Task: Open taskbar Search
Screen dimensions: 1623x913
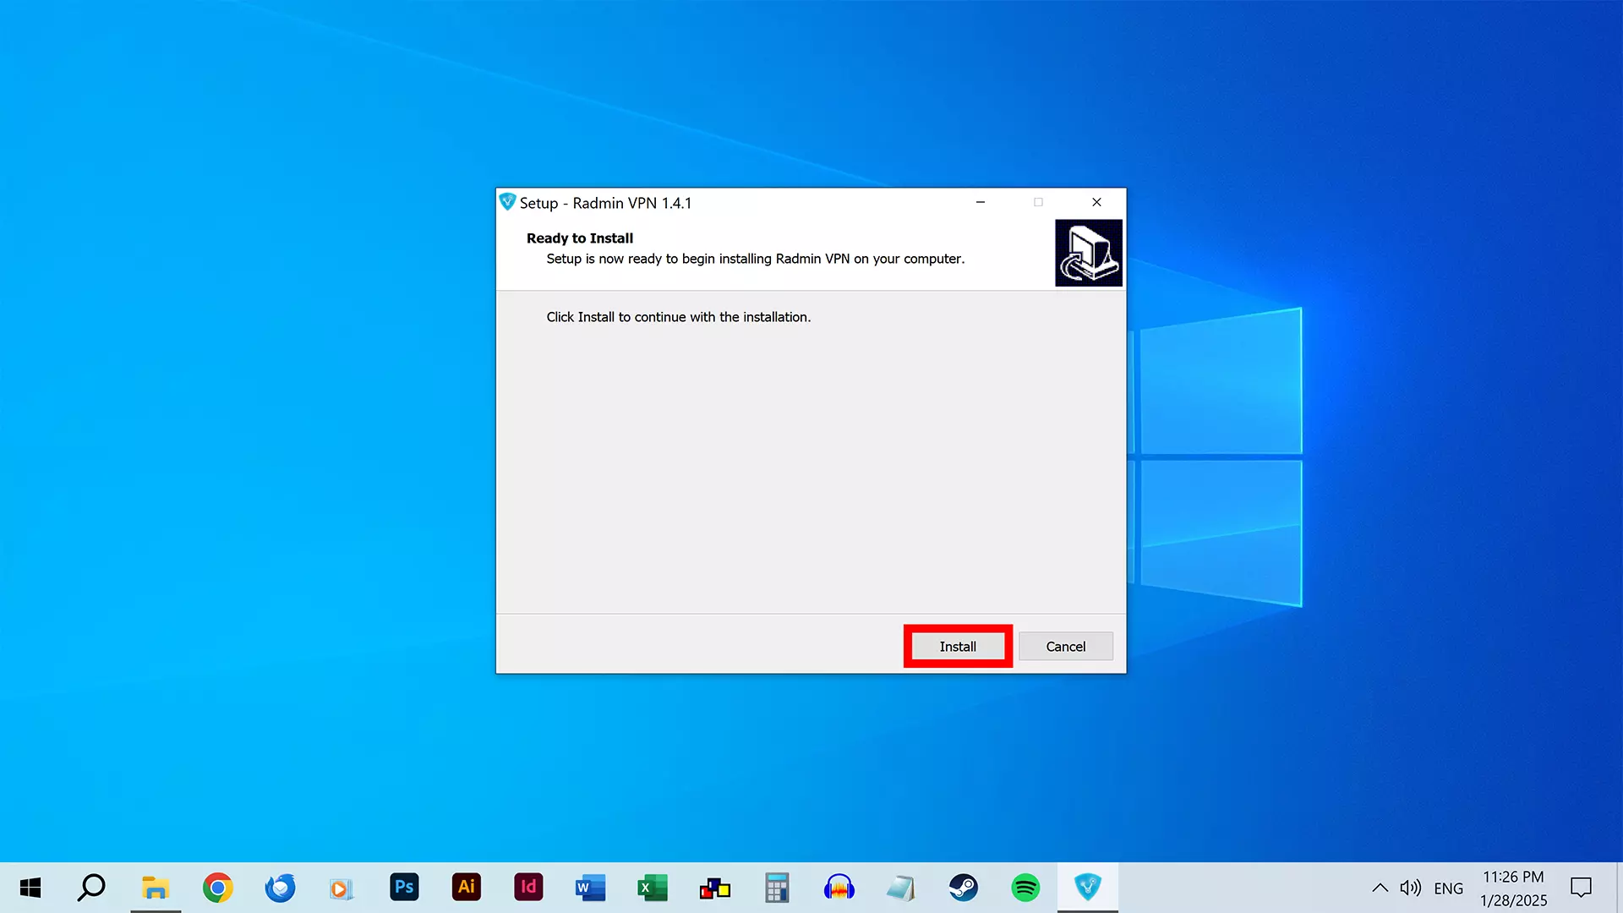Action: [x=91, y=888]
